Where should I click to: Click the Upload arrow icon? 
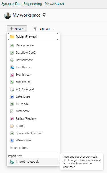coord(35,29)
